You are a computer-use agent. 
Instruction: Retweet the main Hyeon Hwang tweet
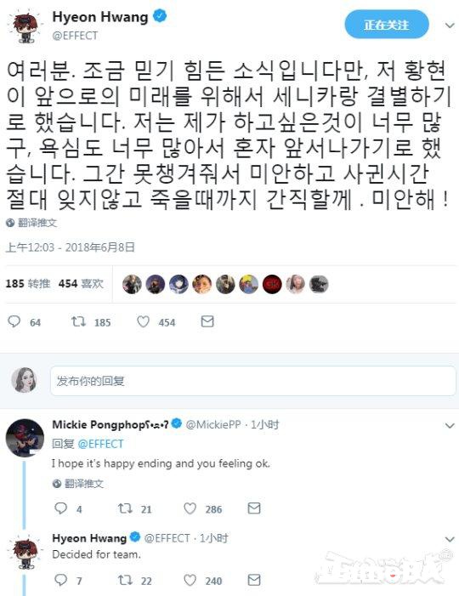click(79, 322)
